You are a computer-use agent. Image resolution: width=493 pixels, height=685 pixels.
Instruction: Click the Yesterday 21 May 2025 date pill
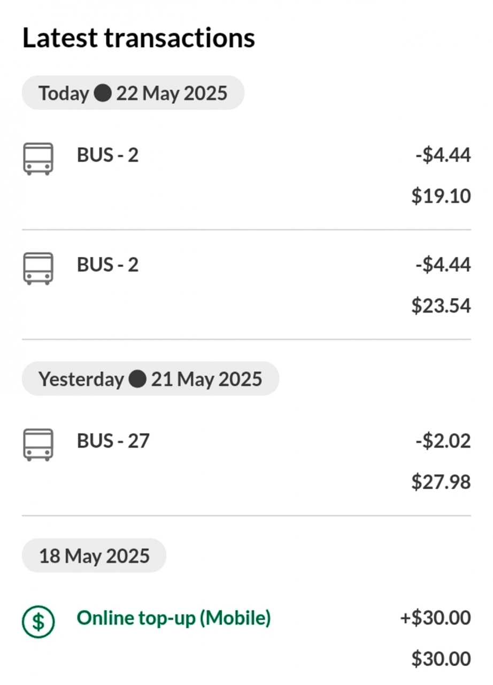pos(150,379)
